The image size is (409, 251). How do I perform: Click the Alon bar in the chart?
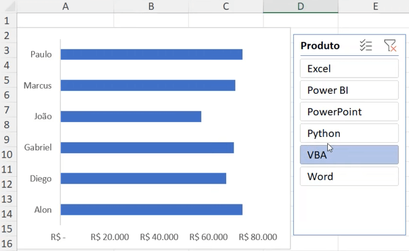(x=151, y=210)
